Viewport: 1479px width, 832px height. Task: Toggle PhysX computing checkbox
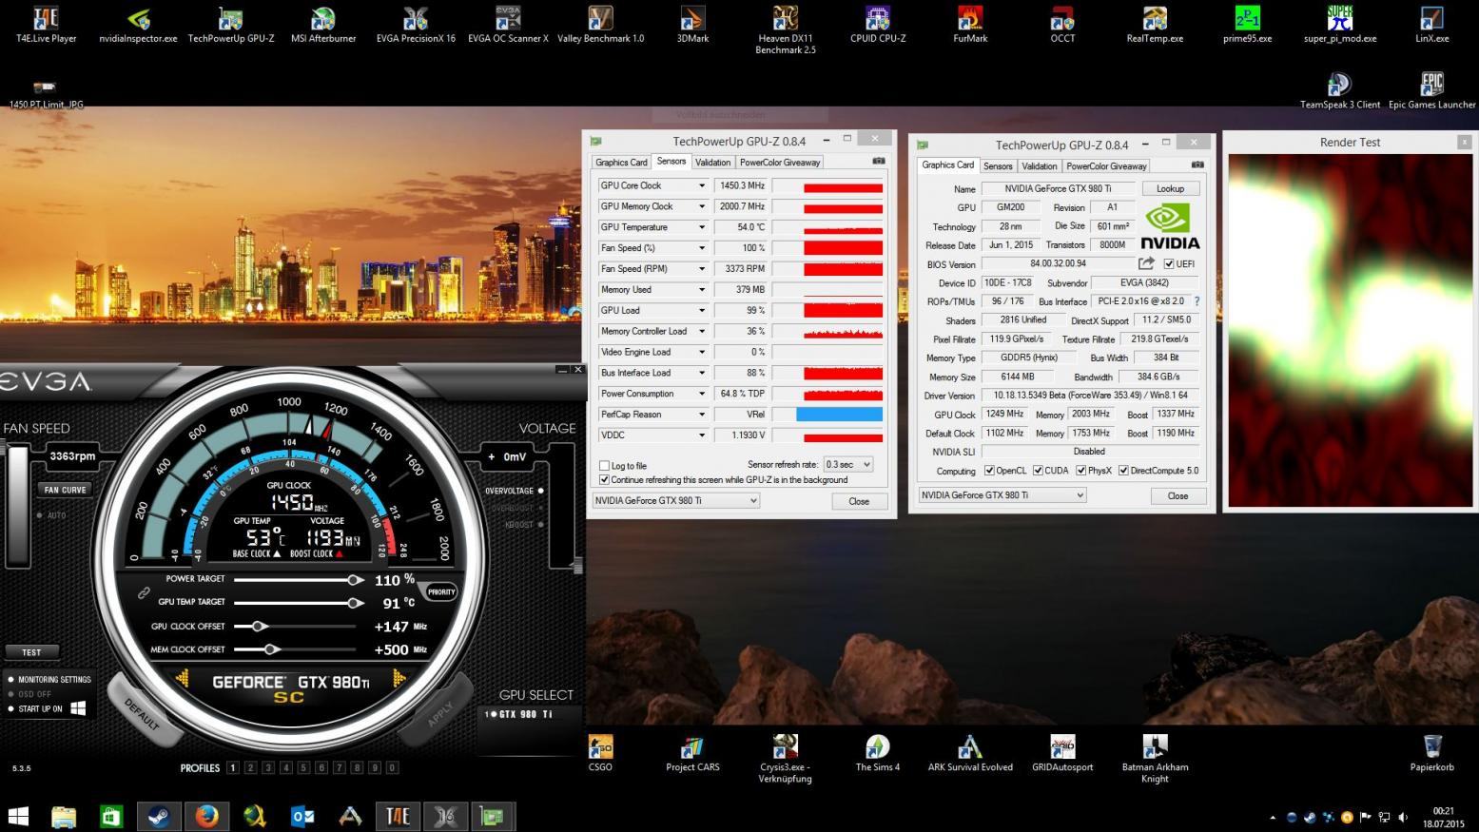tap(1081, 471)
